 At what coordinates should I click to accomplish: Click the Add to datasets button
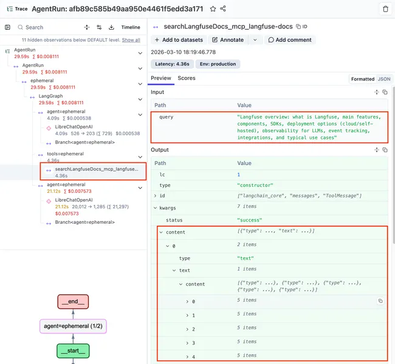(x=179, y=40)
